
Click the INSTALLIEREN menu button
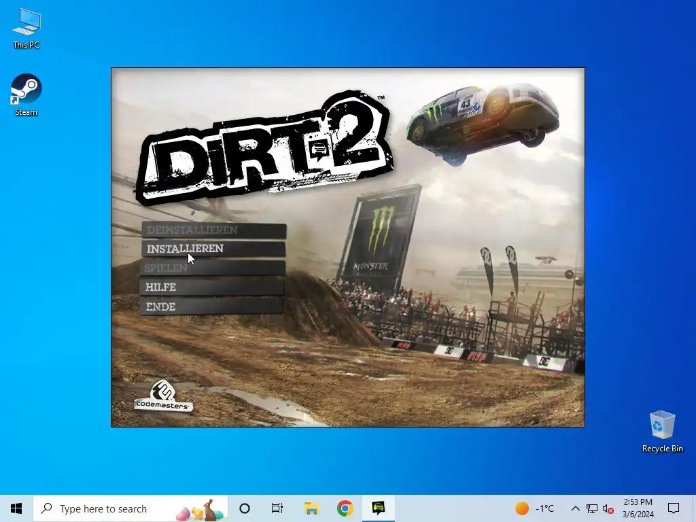(x=213, y=249)
